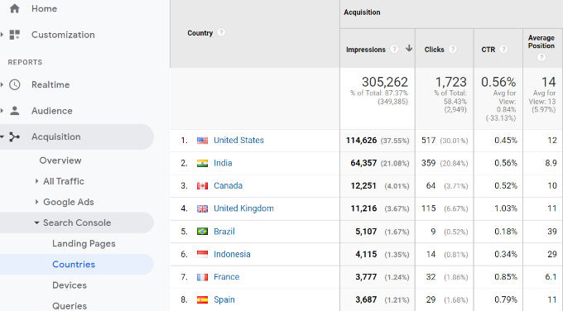The height and width of the screenshot is (311, 563).
Task: Sort table by Clicks column header
Action: 434,50
